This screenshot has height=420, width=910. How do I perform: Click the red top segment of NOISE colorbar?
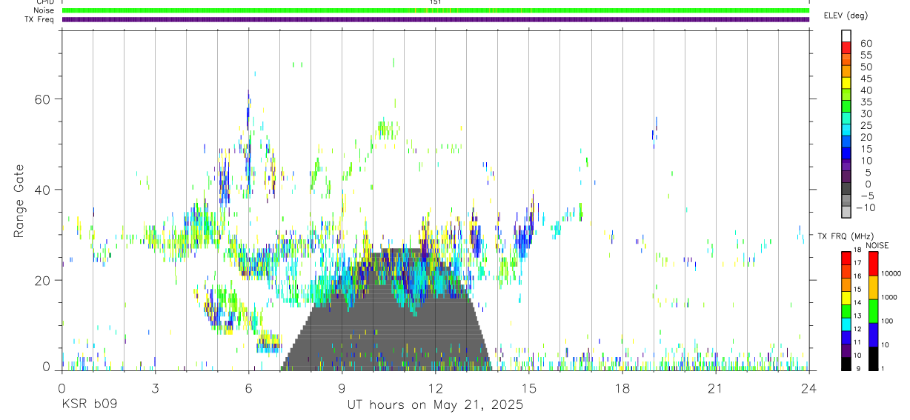873,264
